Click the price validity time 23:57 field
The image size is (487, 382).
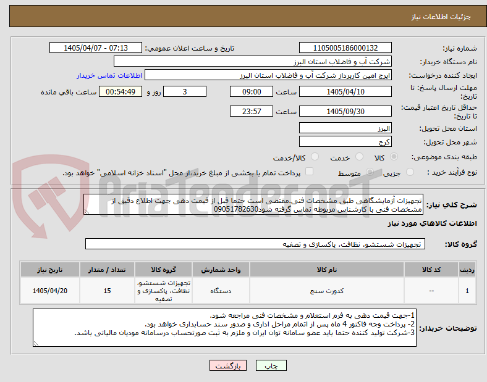[252, 111]
